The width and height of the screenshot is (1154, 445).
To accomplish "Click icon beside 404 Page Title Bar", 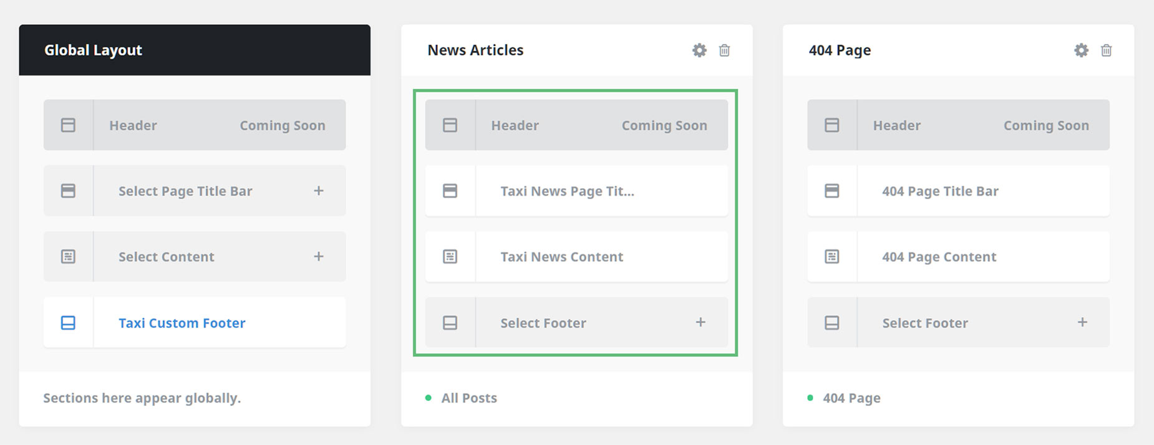I will click(832, 191).
